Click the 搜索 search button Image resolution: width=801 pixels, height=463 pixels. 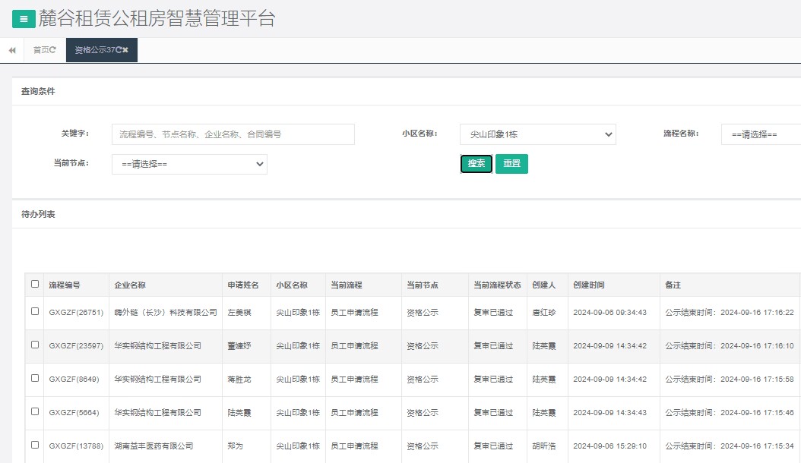(476, 163)
